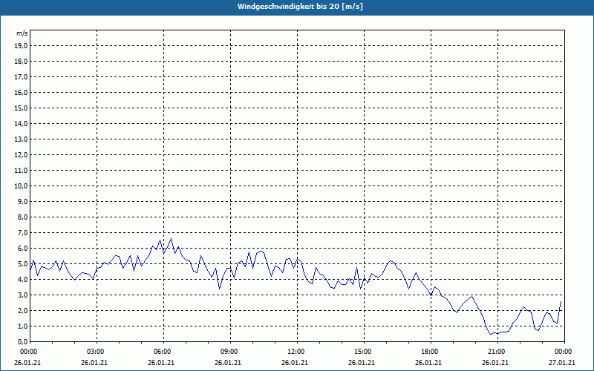
Task: Click the '21:00' x-axis time label
Action: 495,352
